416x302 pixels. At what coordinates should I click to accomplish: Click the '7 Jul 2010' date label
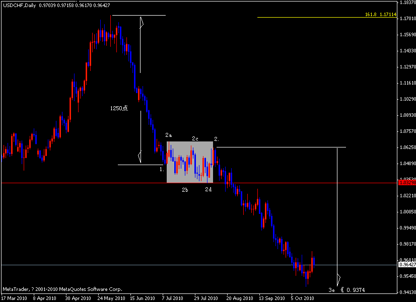click(172, 298)
